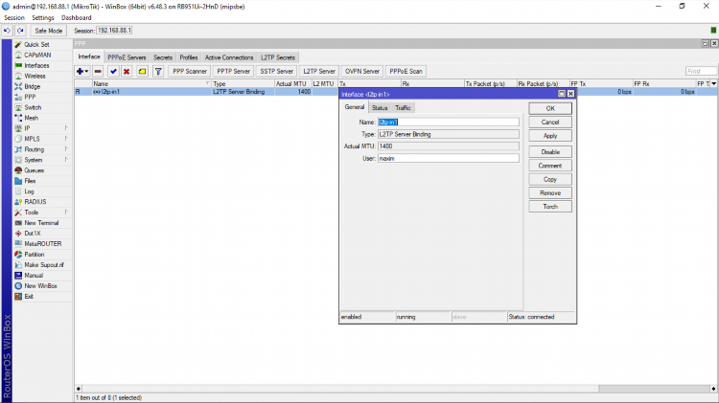The width and height of the screenshot is (719, 403).
Task: Open CAPsMAN in the sidebar
Action: (37, 55)
